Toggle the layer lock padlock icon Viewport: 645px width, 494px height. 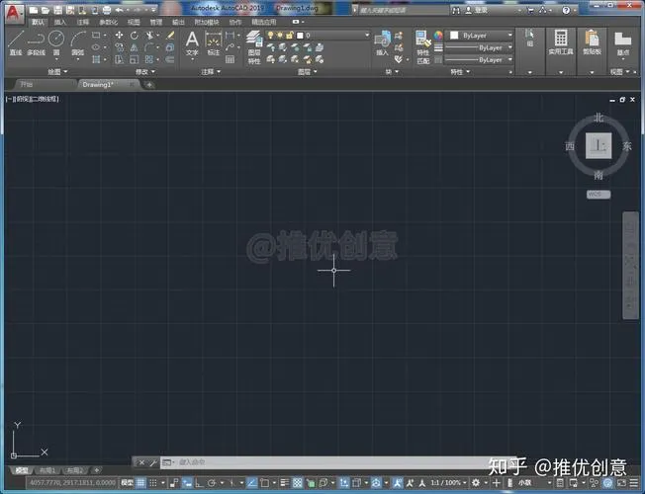[x=290, y=36]
